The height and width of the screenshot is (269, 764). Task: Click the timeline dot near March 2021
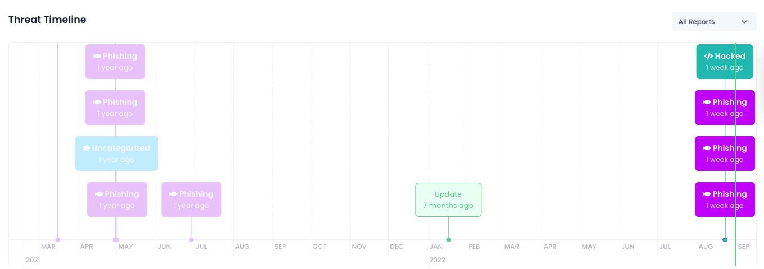click(57, 240)
